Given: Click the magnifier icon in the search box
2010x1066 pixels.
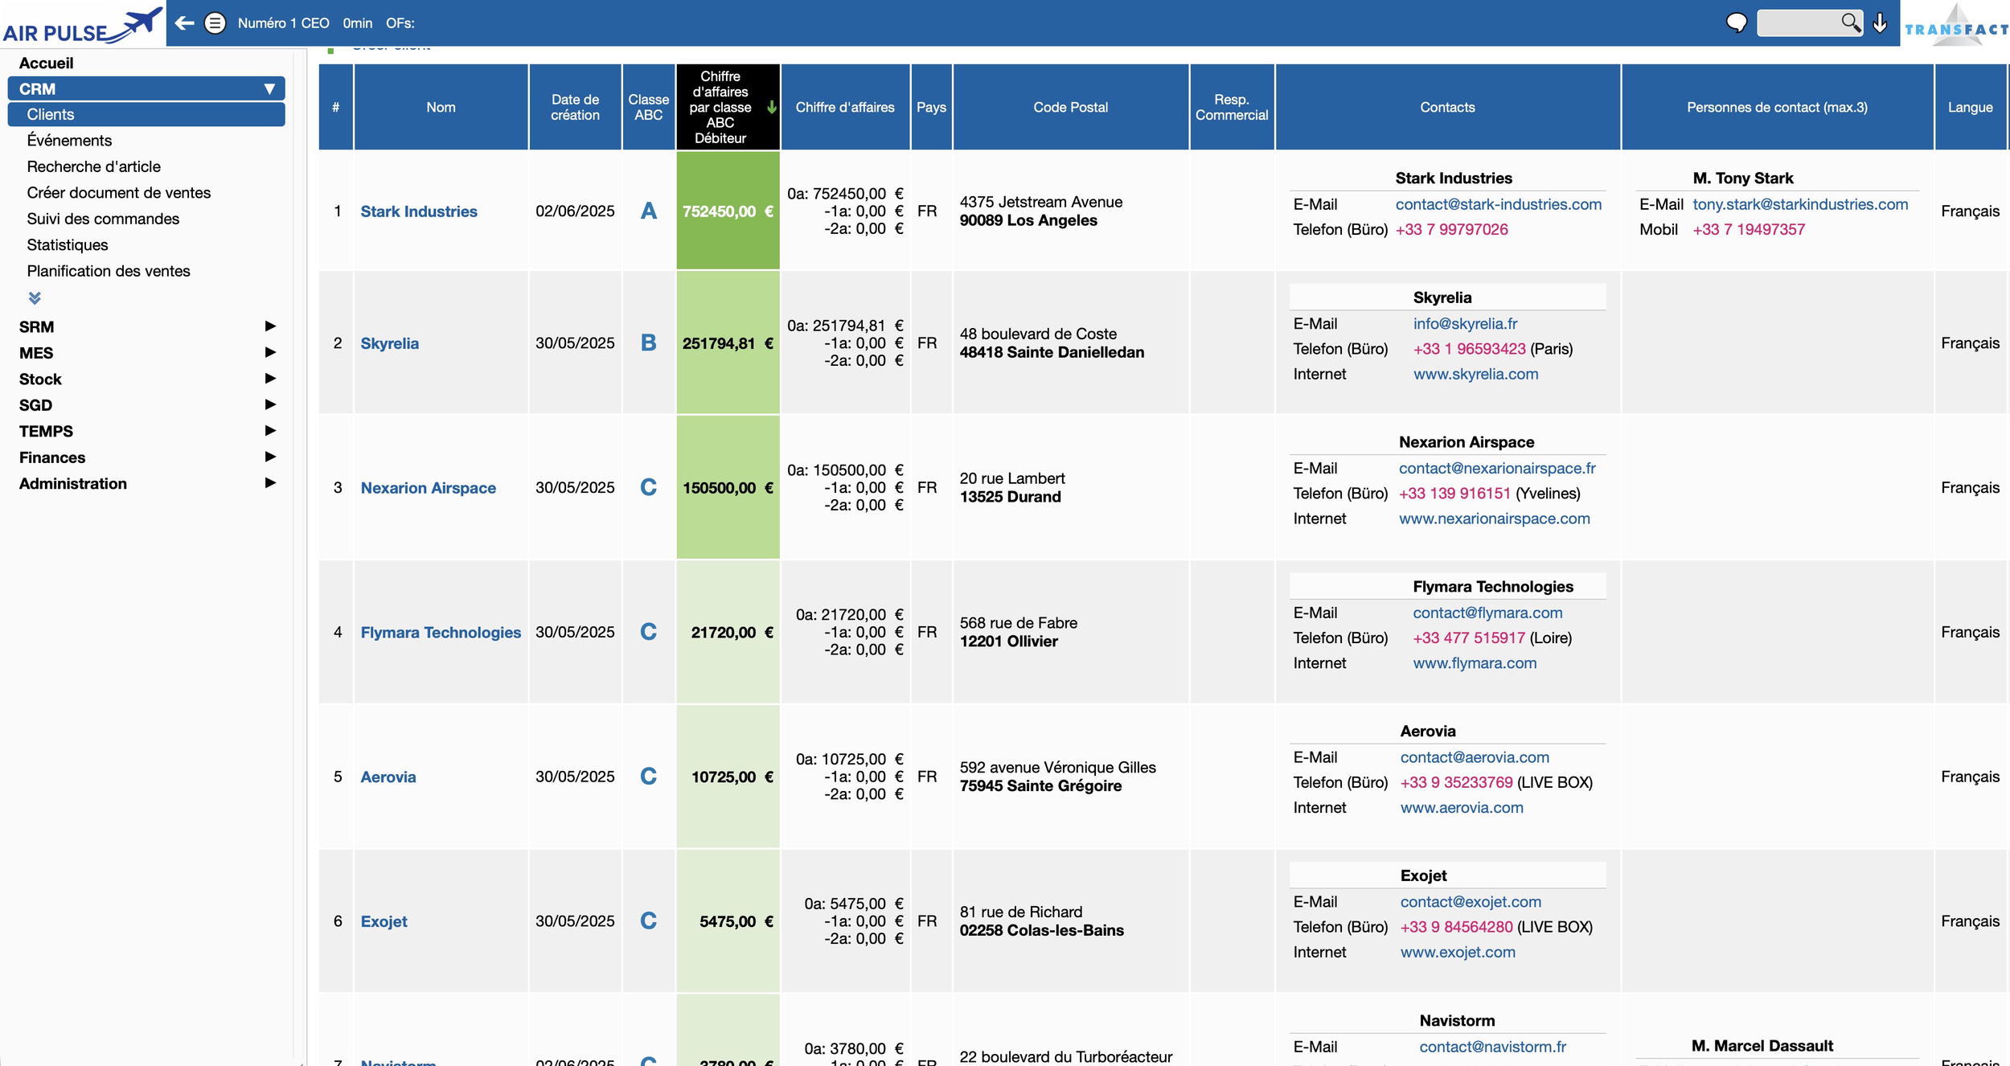Looking at the screenshot, I should (x=1850, y=23).
